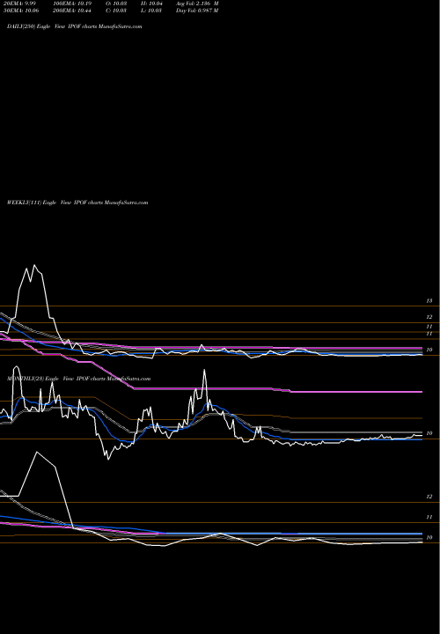Click the 12 axis label on monthly chart
440x634 pixels.
pos(429,497)
